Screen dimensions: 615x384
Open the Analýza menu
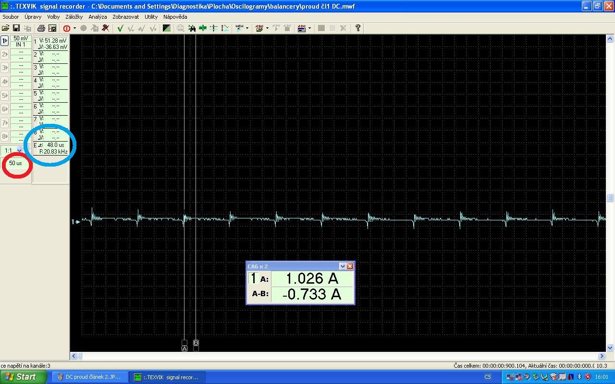[98, 17]
